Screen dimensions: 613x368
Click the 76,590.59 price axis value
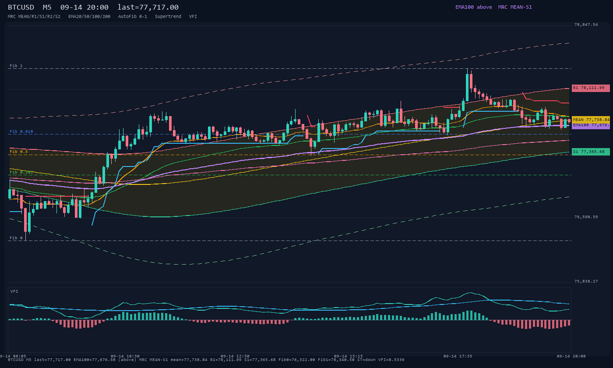(x=586, y=217)
